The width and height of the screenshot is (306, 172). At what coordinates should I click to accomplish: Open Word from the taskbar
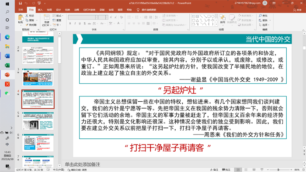[x=7, y=56]
